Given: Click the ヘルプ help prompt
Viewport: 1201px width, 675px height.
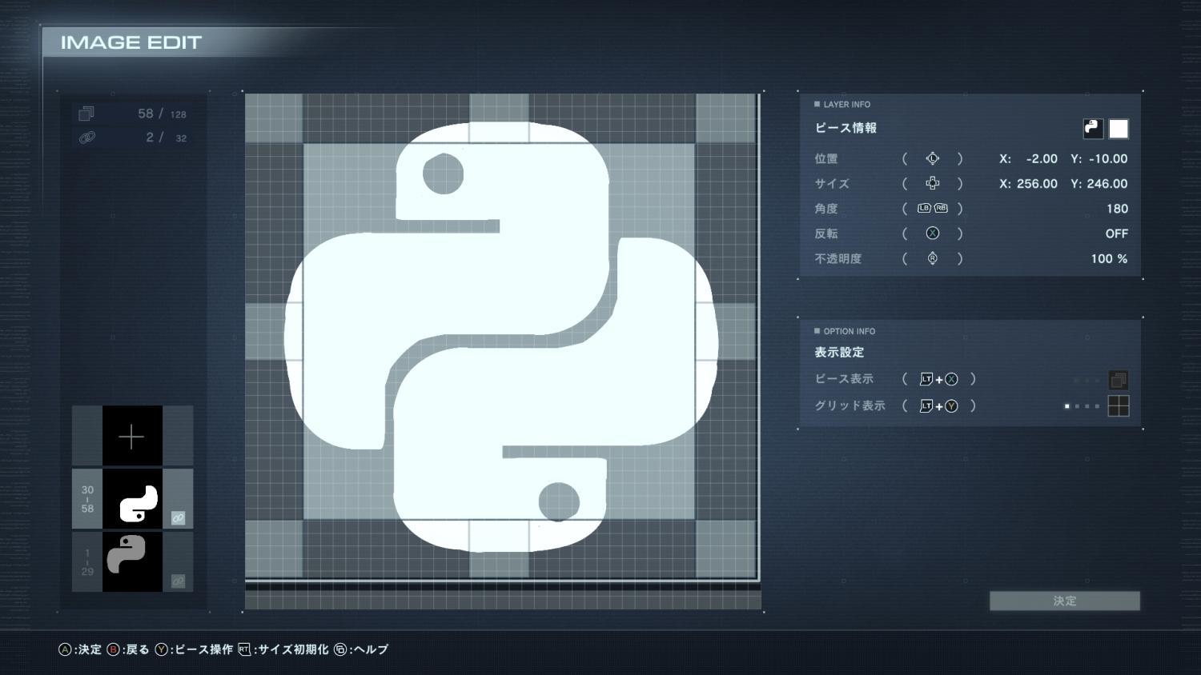Looking at the screenshot, I should [361, 649].
